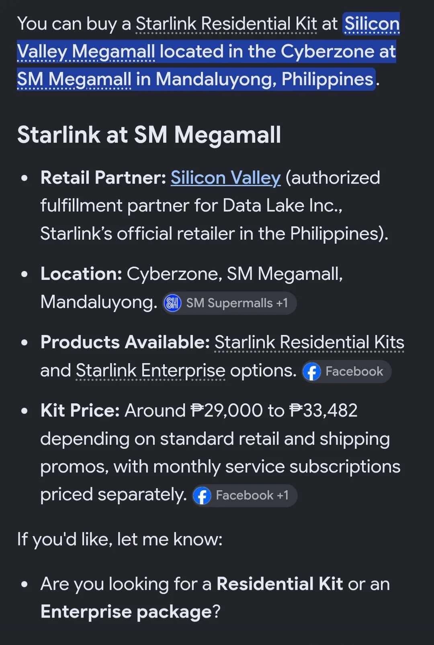Click the ₱33,482 price text
The height and width of the screenshot is (645, 434).
[x=323, y=411]
